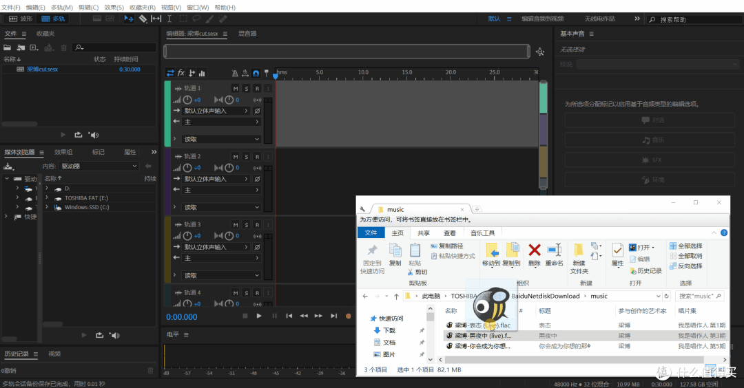The image size is (744, 388).
Task: Open Track 1 input 默认立体声输入 dropdown
Action: click(x=216, y=111)
